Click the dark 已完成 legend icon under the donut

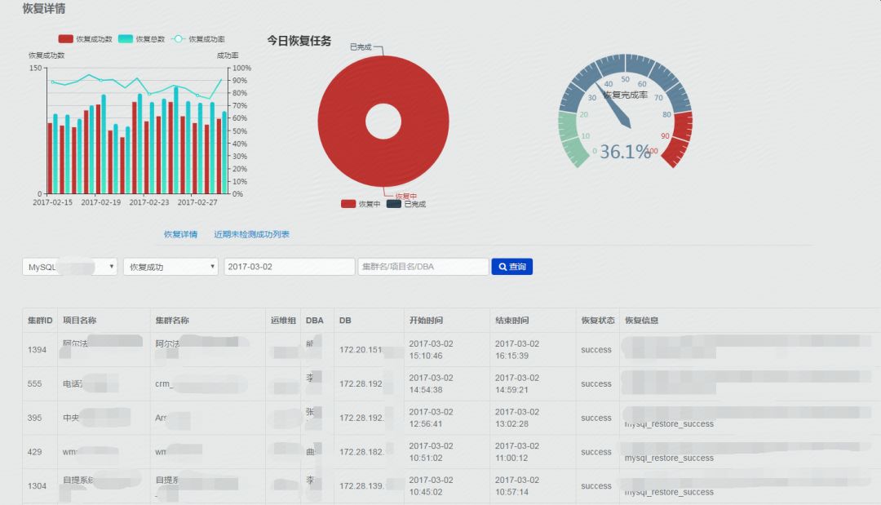click(x=394, y=204)
